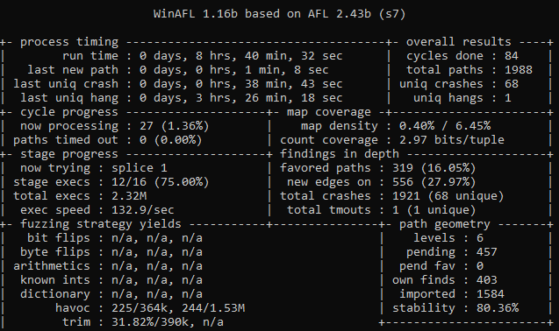Select uniq hangs value 1
The width and height of the screenshot is (559, 331).
(508, 98)
